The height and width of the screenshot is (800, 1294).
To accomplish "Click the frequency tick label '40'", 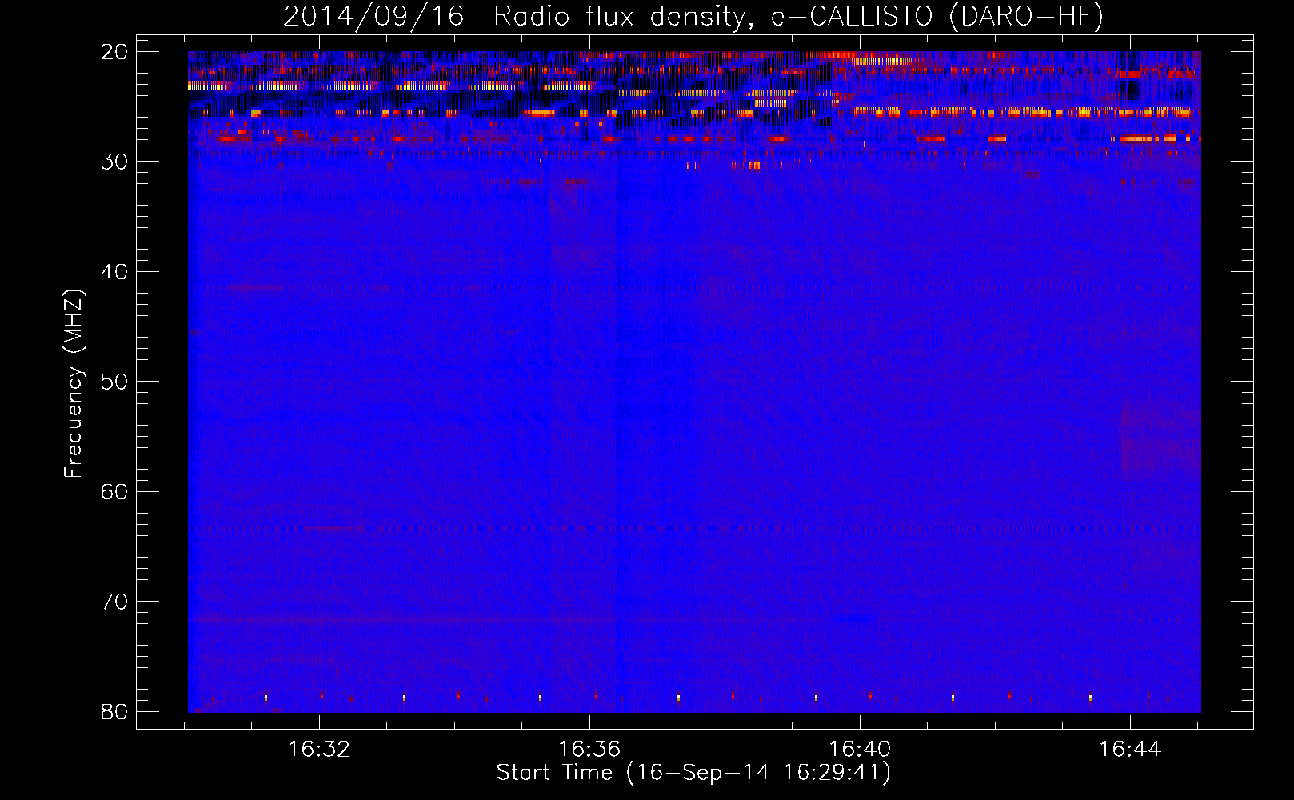I will [x=114, y=272].
